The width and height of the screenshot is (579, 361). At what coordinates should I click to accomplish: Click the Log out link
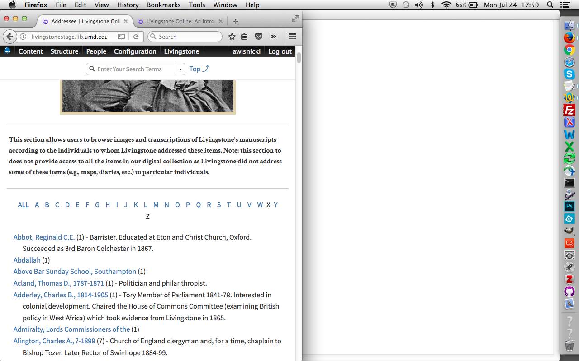click(280, 51)
